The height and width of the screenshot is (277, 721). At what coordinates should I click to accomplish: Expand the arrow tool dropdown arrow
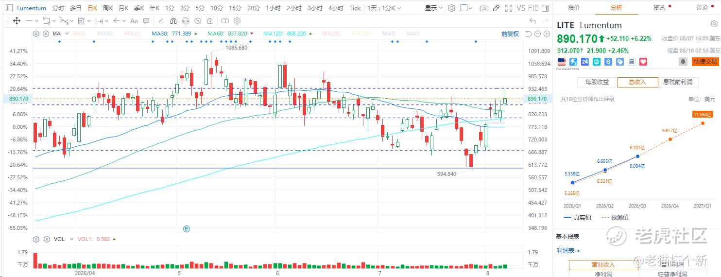(123, 21)
